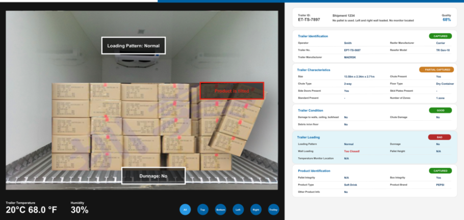Open the Trailer Identification section header

pyautogui.click(x=313, y=36)
